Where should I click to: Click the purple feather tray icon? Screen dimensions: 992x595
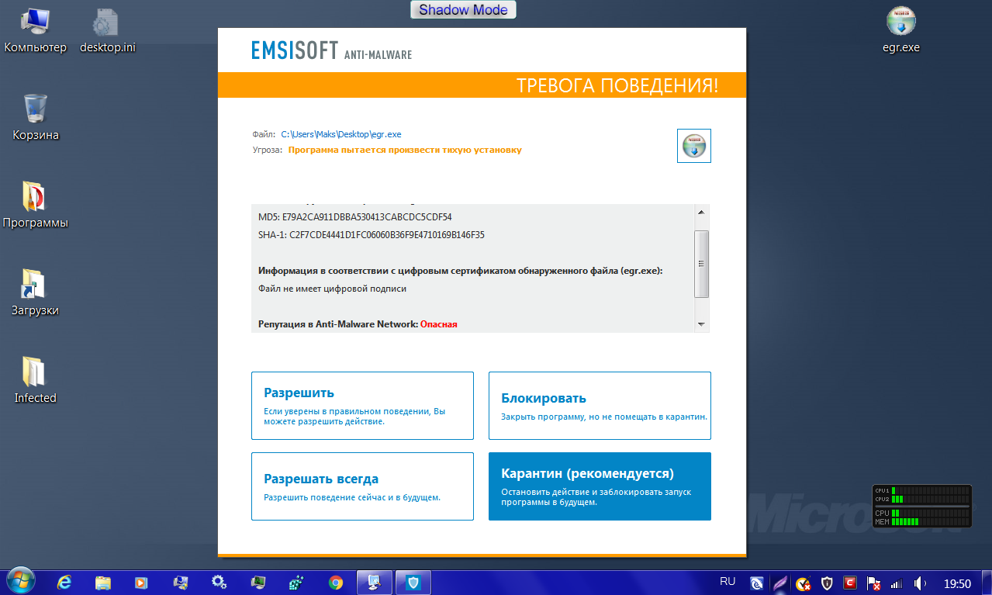click(780, 583)
